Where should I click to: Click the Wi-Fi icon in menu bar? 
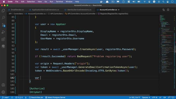[x=145, y=2]
